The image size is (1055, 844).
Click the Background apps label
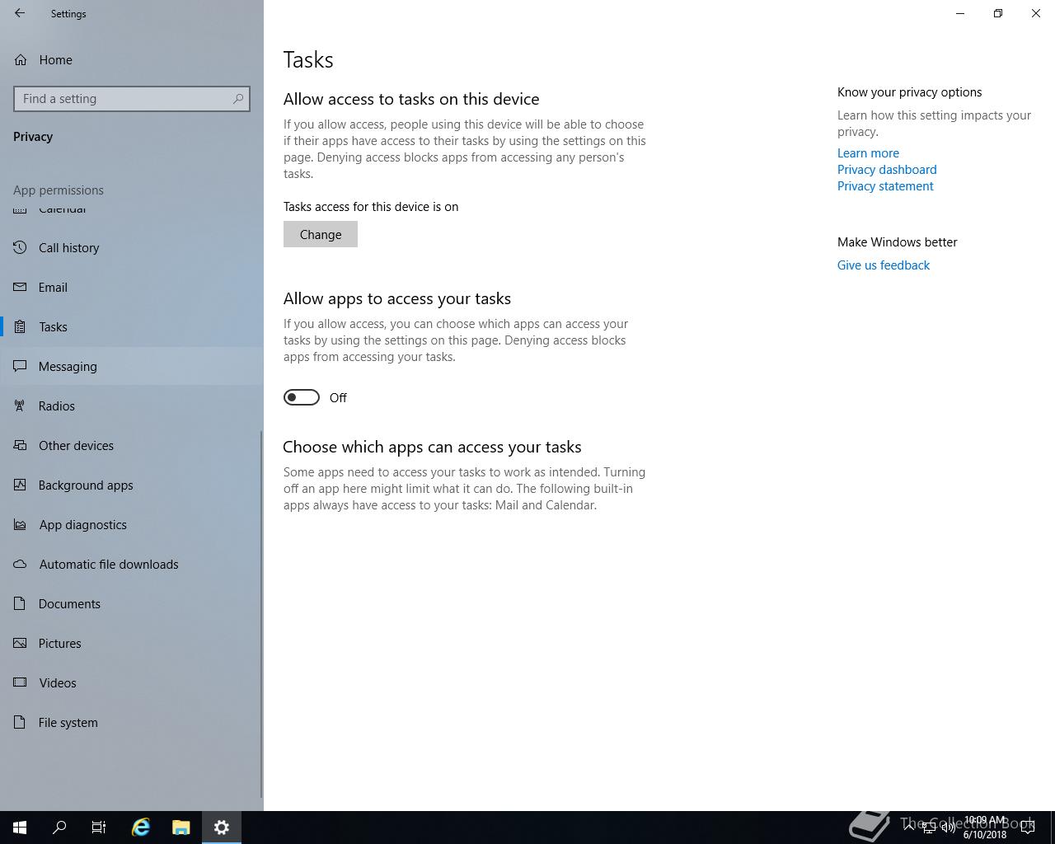pyautogui.click(x=86, y=485)
